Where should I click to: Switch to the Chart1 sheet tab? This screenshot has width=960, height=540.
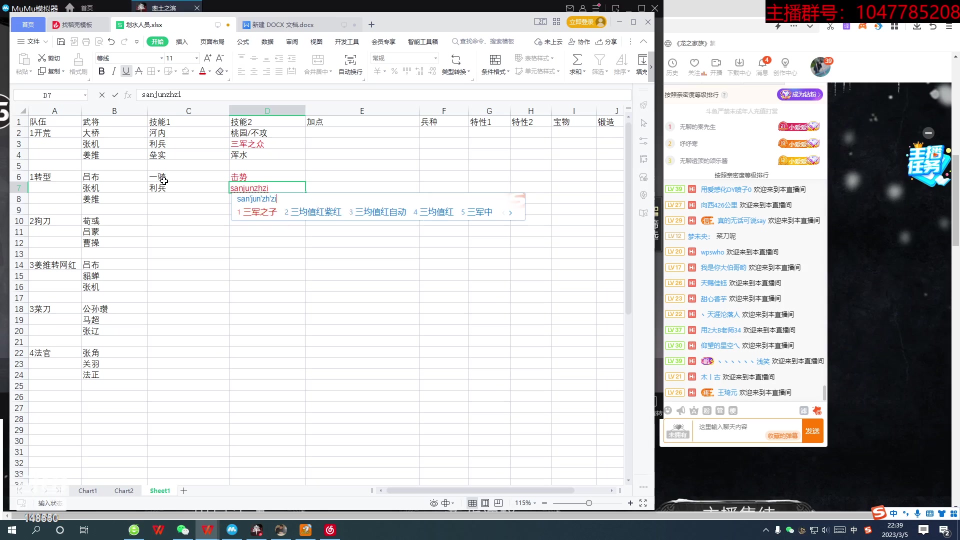click(x=87, y=490)
